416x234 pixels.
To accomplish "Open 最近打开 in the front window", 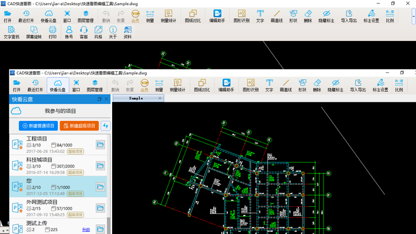I will [x=35, y=86].
